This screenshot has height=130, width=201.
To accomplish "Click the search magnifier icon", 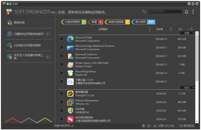I will tap(144, 12).
